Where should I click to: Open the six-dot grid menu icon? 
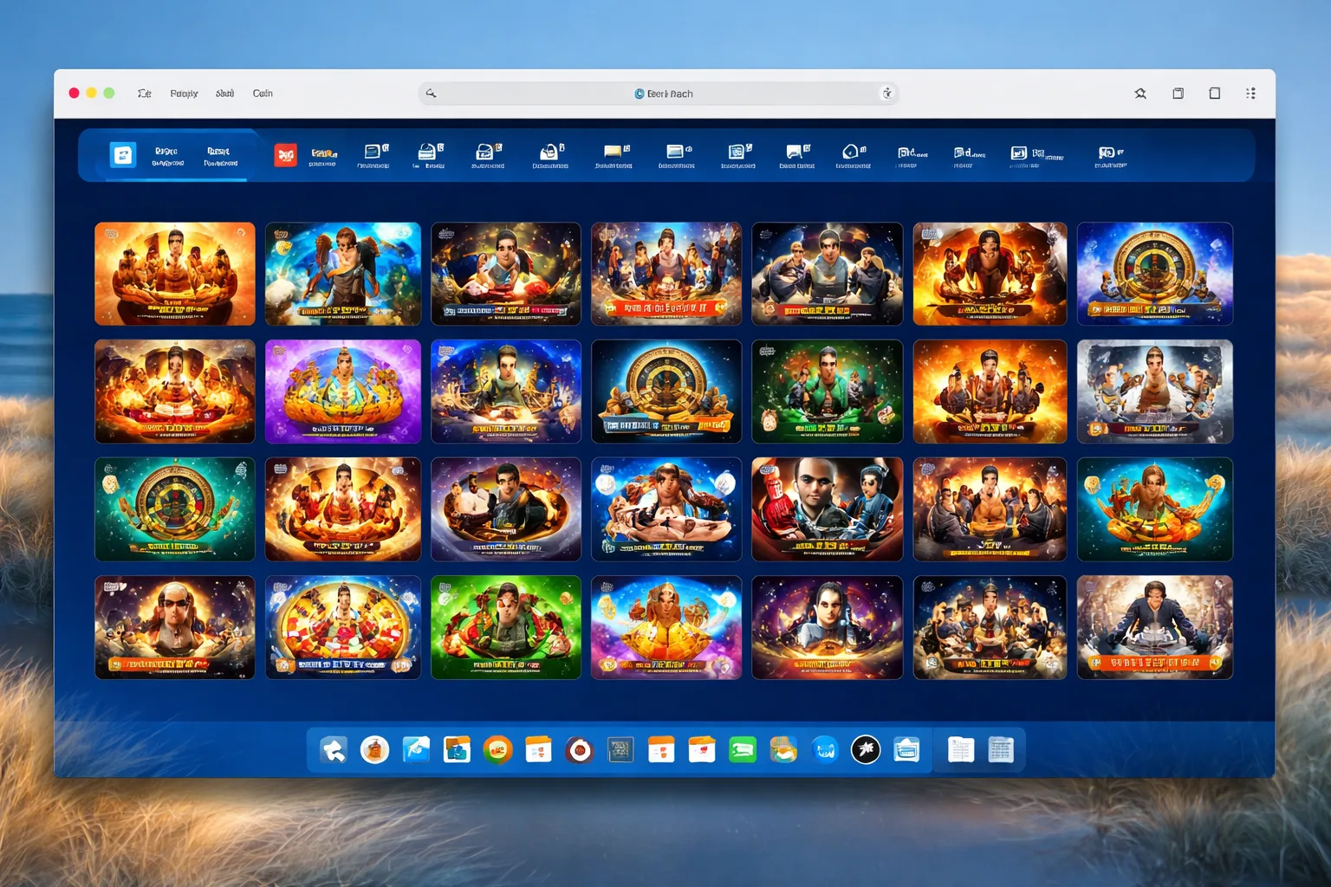(1250, 94)
